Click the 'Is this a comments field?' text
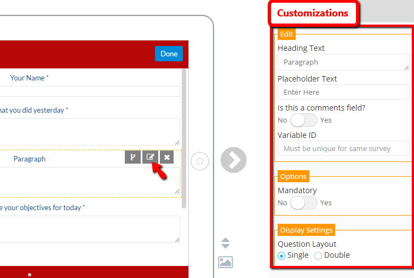 point(321,108)
